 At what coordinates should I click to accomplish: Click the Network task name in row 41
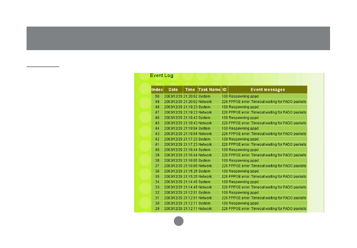click(205, 144)
